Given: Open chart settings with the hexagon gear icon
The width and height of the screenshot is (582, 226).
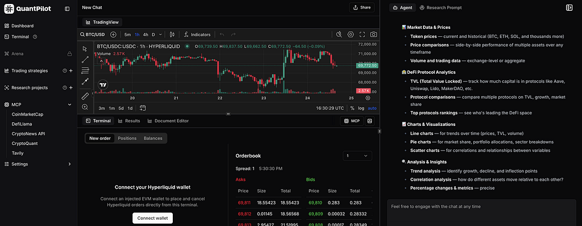Looking at the screenshot, I should pyautogui.click(x=350, y=35).
